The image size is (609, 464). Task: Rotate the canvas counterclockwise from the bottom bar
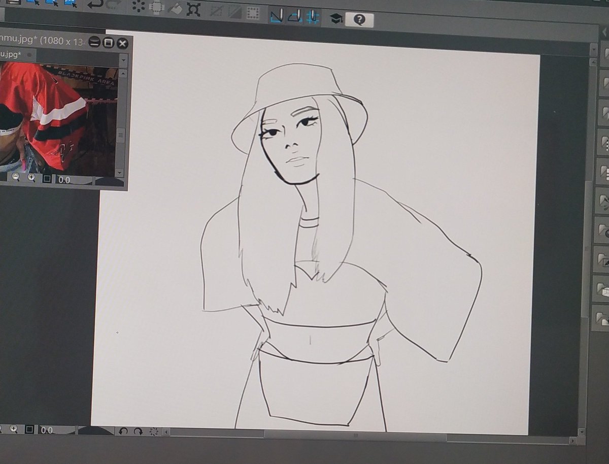point(123,432)
